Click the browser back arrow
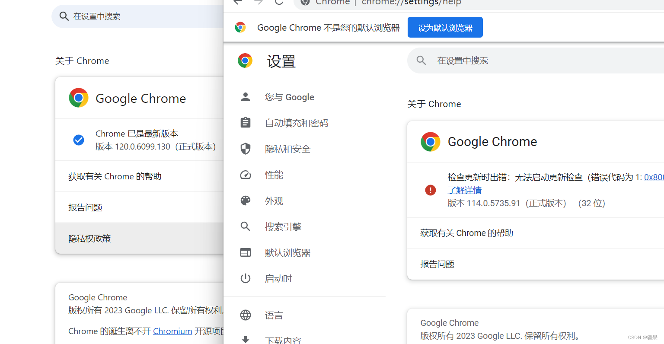The height and width of the screenshot is (344, 664). click(x=237, y=2)
